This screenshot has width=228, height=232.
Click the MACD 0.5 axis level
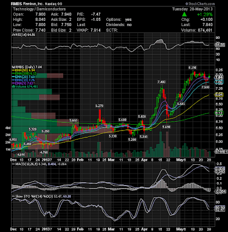[219, 164]
